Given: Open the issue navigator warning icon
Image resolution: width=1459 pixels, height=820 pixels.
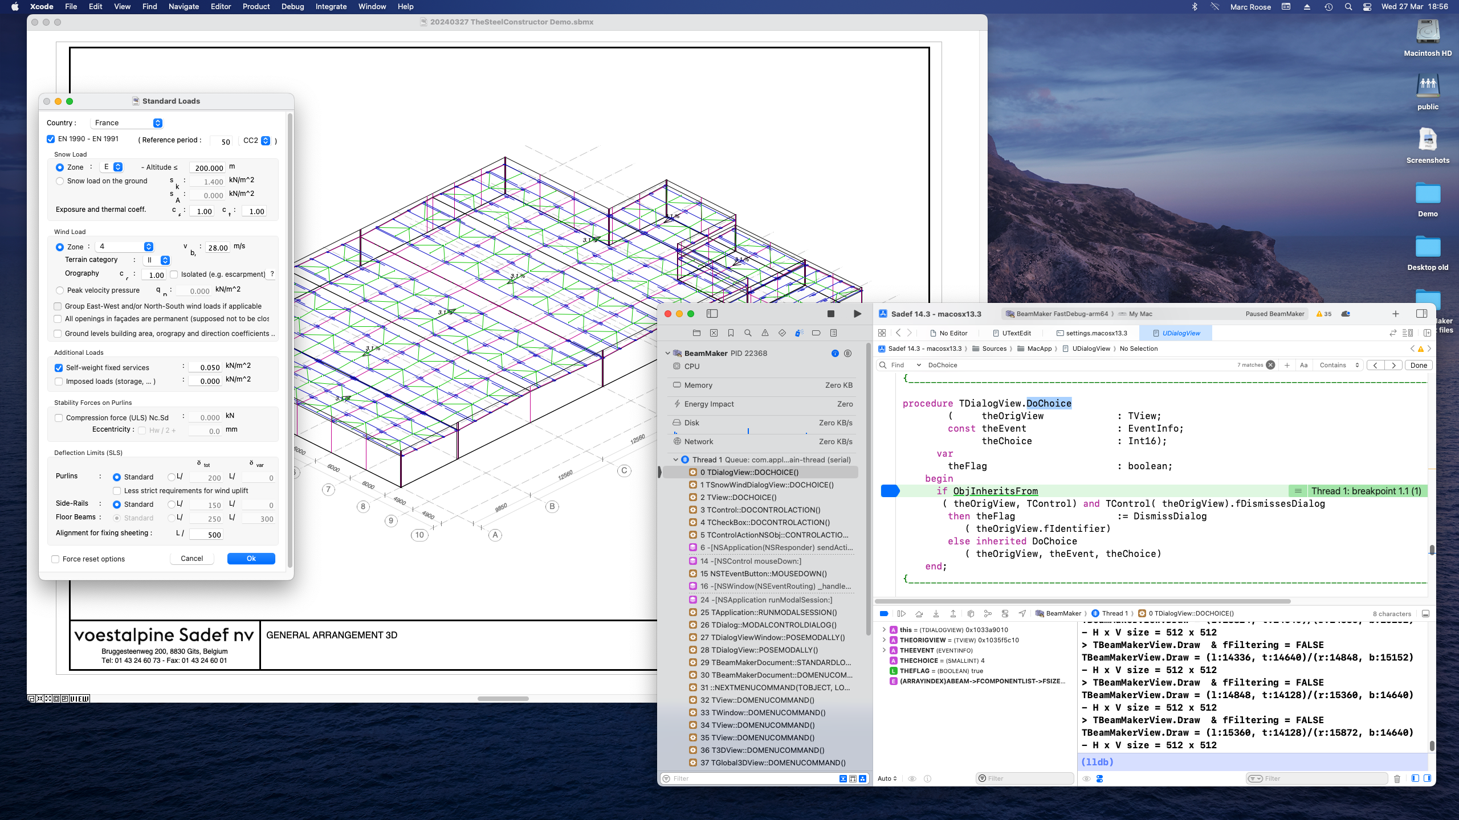Looking at the screenshot, I should point(765,333).
